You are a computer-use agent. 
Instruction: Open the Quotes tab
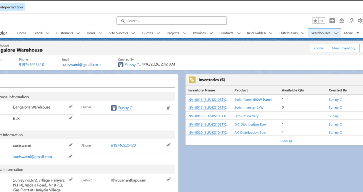pyautogui.click(x=147, y=33)
